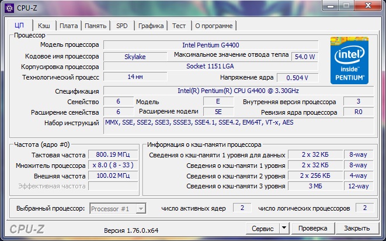Click the 0.504 V core voltage value
Viewport: 386px width, 241px height.
[297, 78]
